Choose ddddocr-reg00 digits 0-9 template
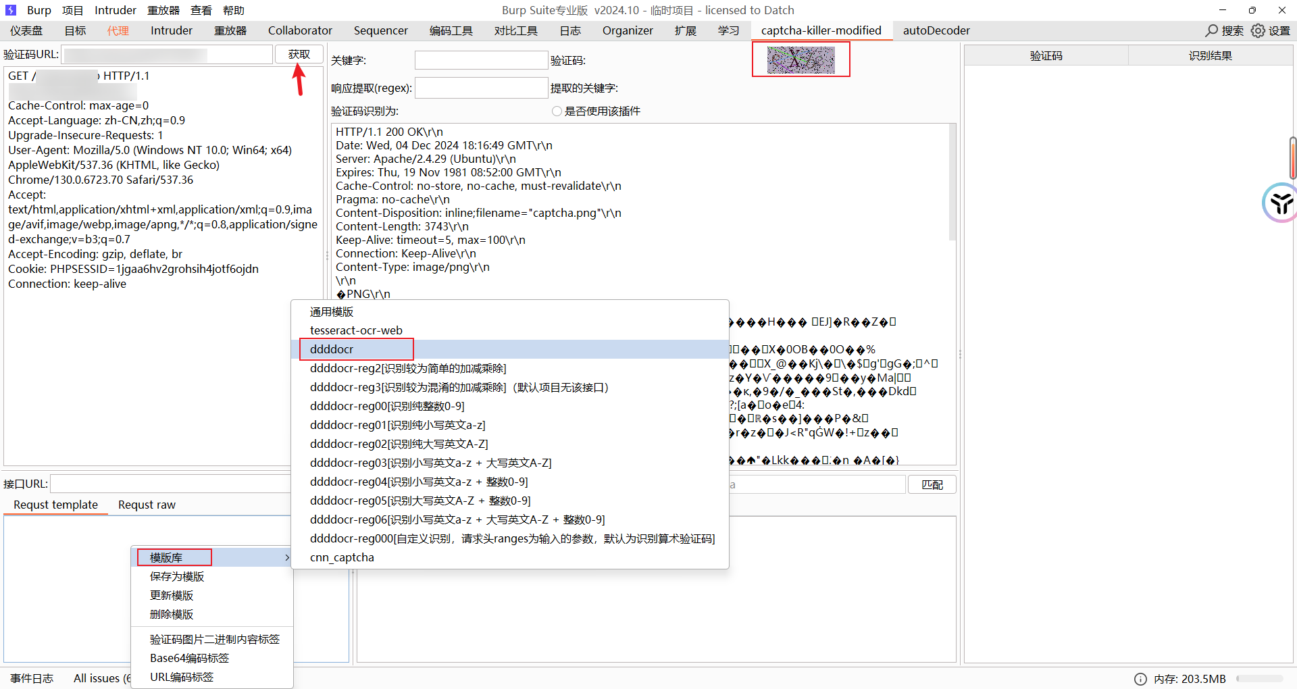1297x689 pixels. click(x=510, y=406)
